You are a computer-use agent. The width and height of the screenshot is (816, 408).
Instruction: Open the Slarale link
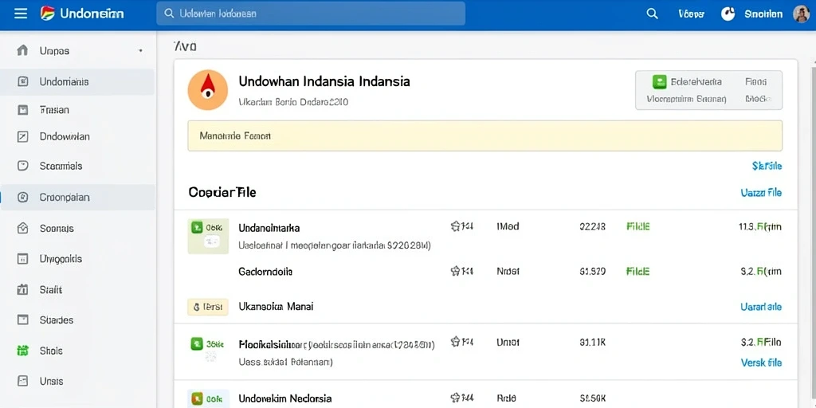point(767,166)
